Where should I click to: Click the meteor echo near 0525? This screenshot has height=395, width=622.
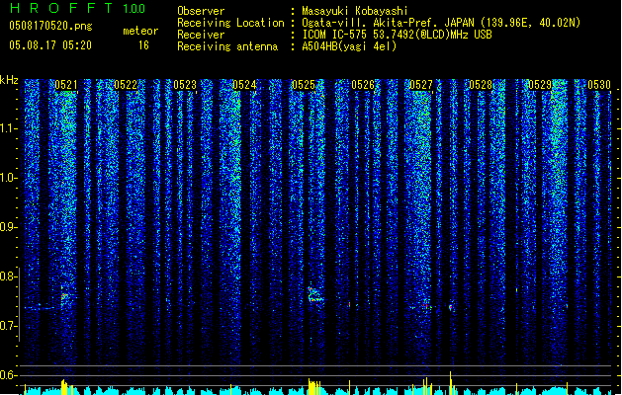pyautogui.click(x=315, y=295)
